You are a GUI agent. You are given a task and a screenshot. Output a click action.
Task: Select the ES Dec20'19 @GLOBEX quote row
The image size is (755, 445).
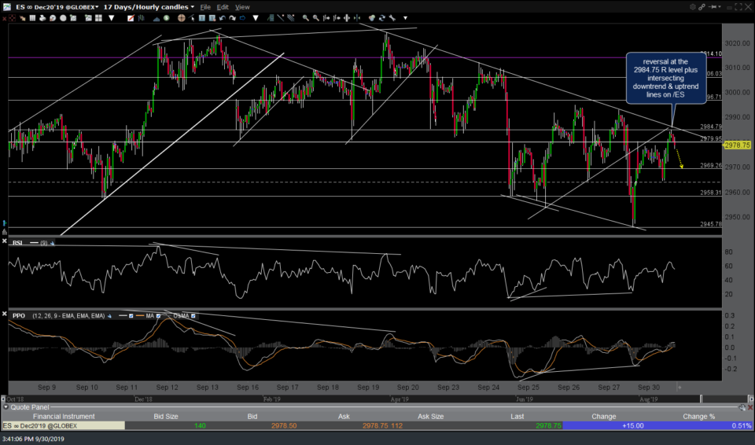tap(377, 425)
